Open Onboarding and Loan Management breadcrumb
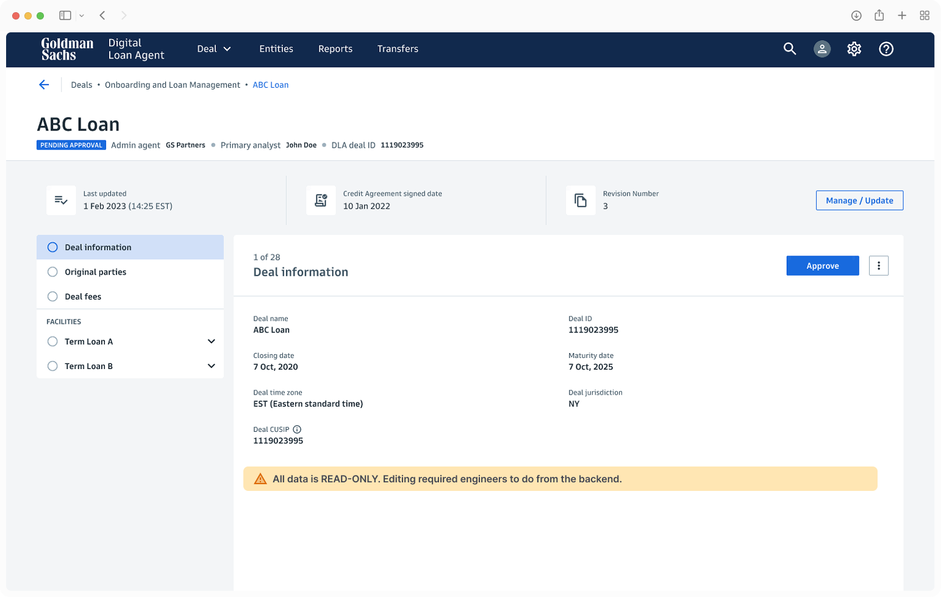This screenshot has width=941, height=597. click(173, 85)
